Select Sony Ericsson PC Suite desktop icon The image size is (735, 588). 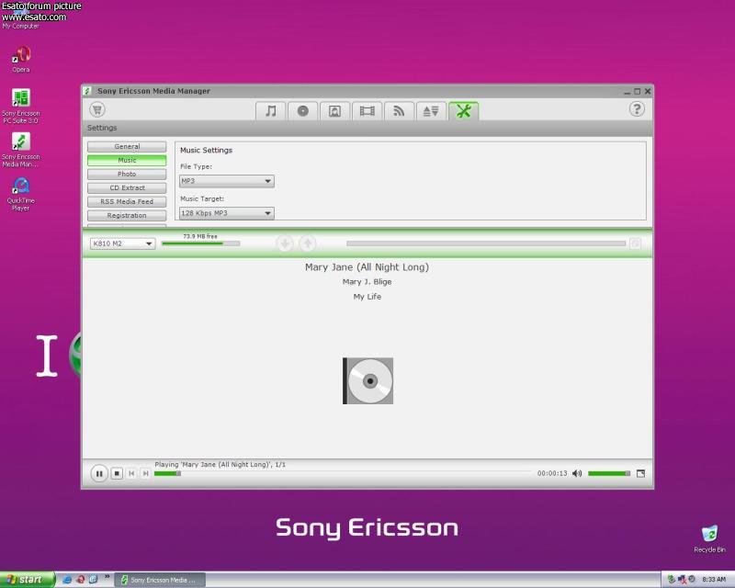tap(20, 107)
